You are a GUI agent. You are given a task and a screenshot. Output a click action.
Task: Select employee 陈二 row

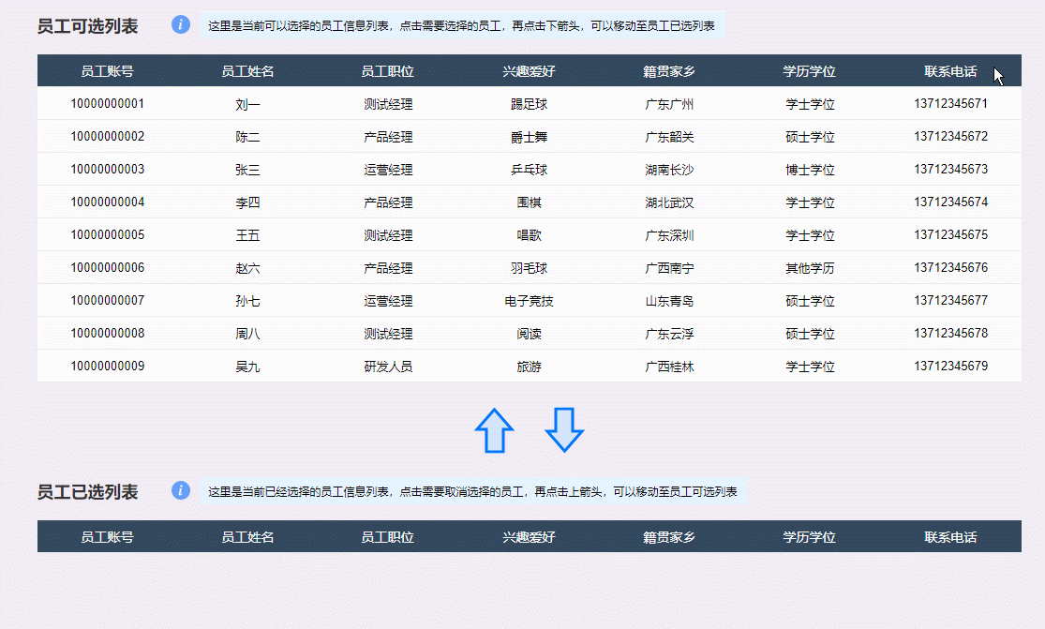pos(248,136)
